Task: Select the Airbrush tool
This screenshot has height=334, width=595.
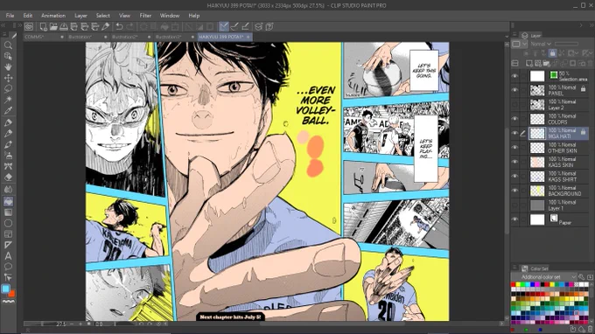Action: (x=8, y=156)
